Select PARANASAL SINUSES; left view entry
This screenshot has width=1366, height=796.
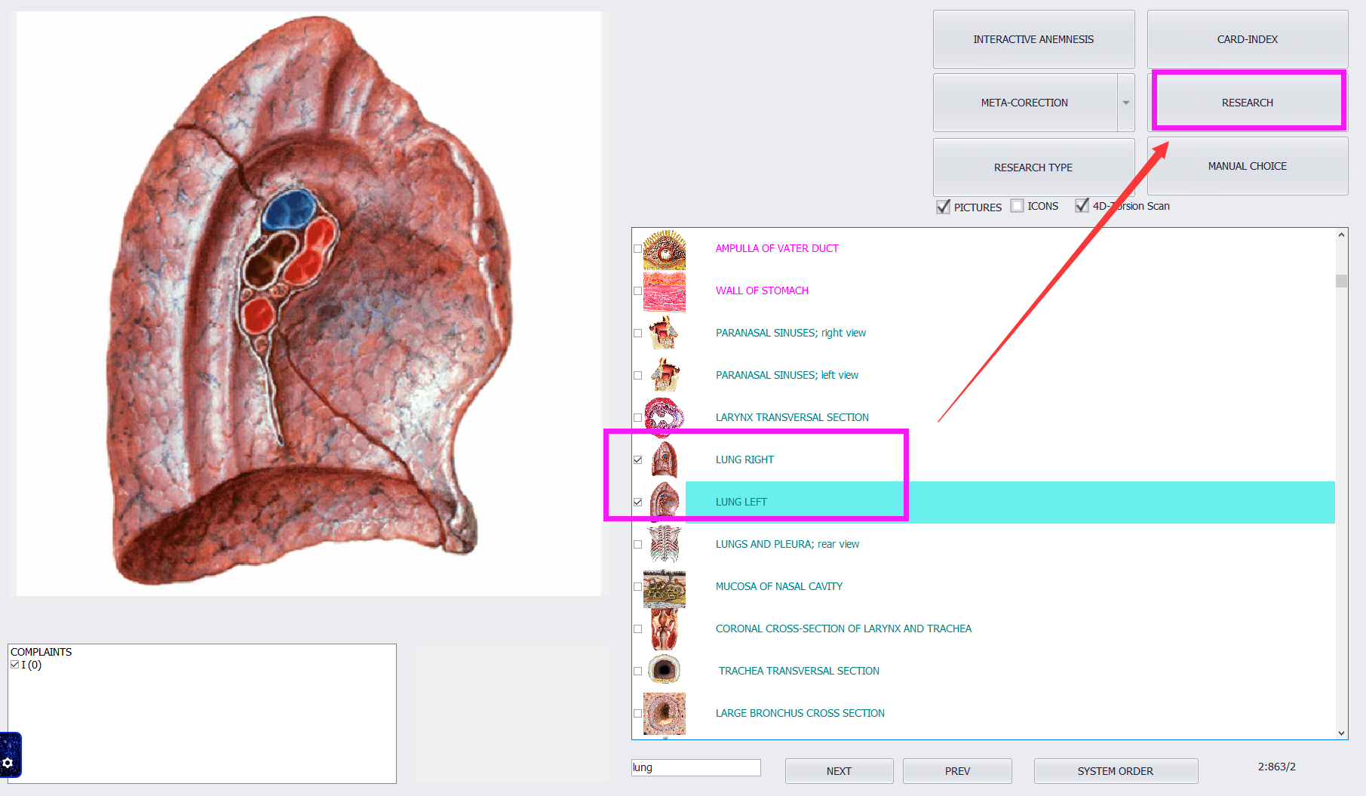click(787, 375)
